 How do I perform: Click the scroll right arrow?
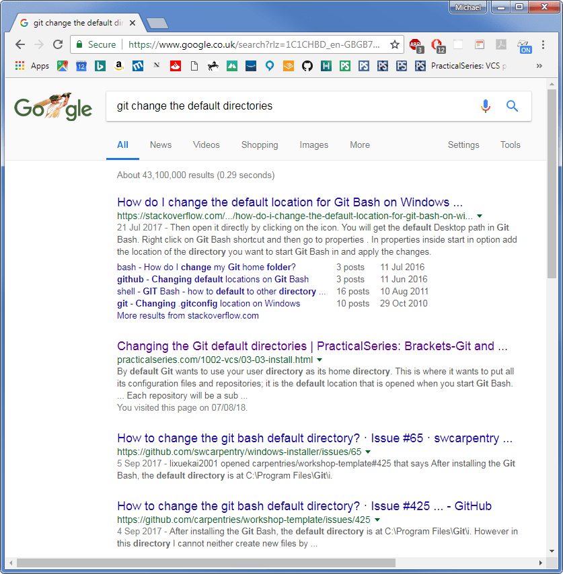(541, 563)
